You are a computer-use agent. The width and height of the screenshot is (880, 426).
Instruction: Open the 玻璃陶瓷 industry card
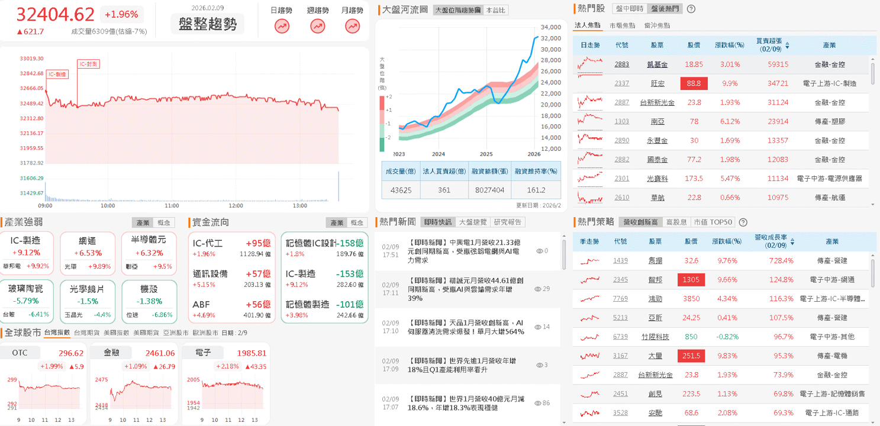point(27,301)
